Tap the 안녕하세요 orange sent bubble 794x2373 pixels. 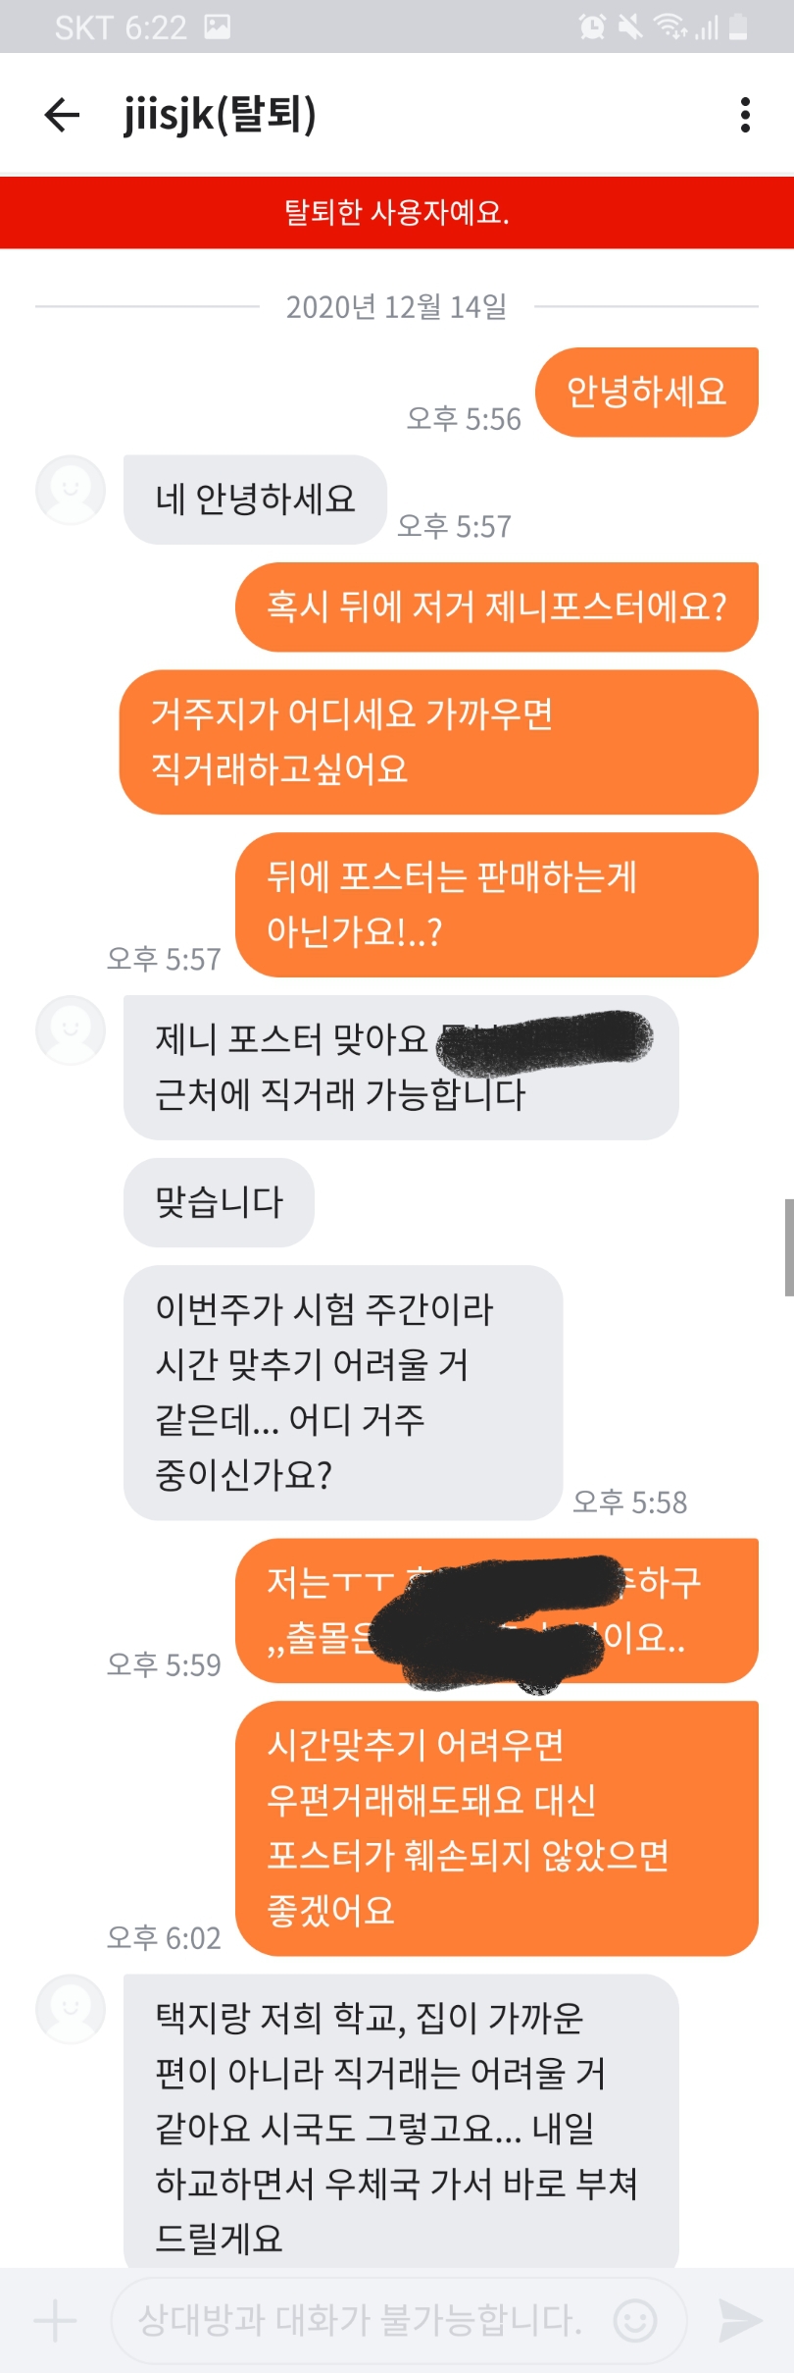coord(647,392)
